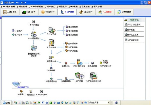Open the B 制造规划 menu
This screenshot has width=151, height=105.
click(x=22, y=7)
